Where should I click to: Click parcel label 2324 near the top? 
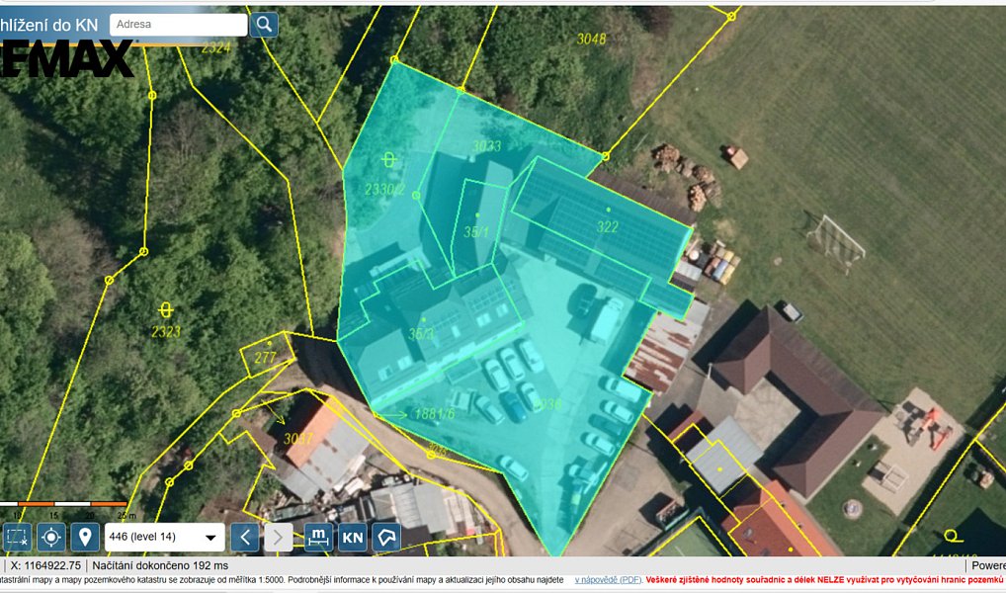(215, 47)
